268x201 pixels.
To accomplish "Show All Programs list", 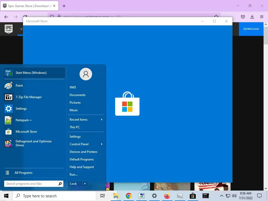I will tap(34, 173).
